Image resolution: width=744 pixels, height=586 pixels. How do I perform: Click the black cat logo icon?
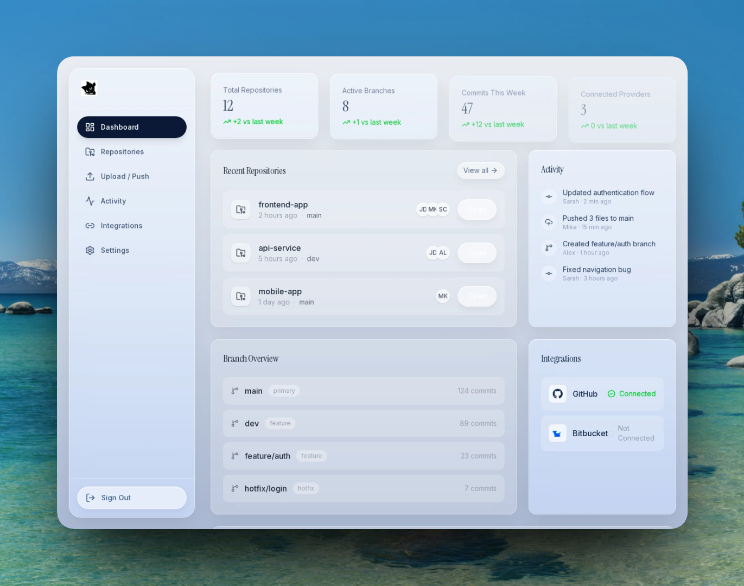coord(88,88)
